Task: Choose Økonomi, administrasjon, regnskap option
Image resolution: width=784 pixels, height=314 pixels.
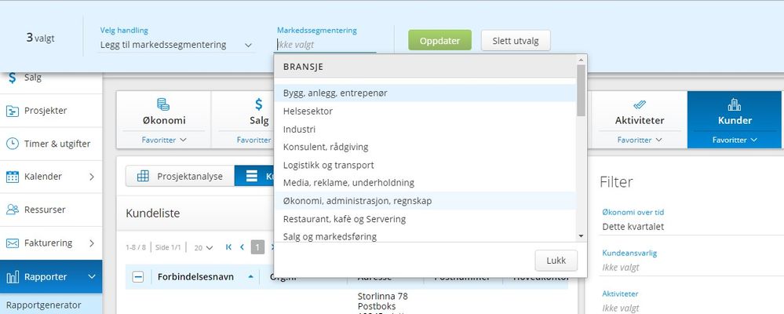Action: point(425,201)
